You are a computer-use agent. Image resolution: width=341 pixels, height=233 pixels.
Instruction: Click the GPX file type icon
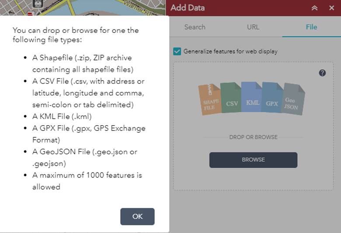pos(272,99)
